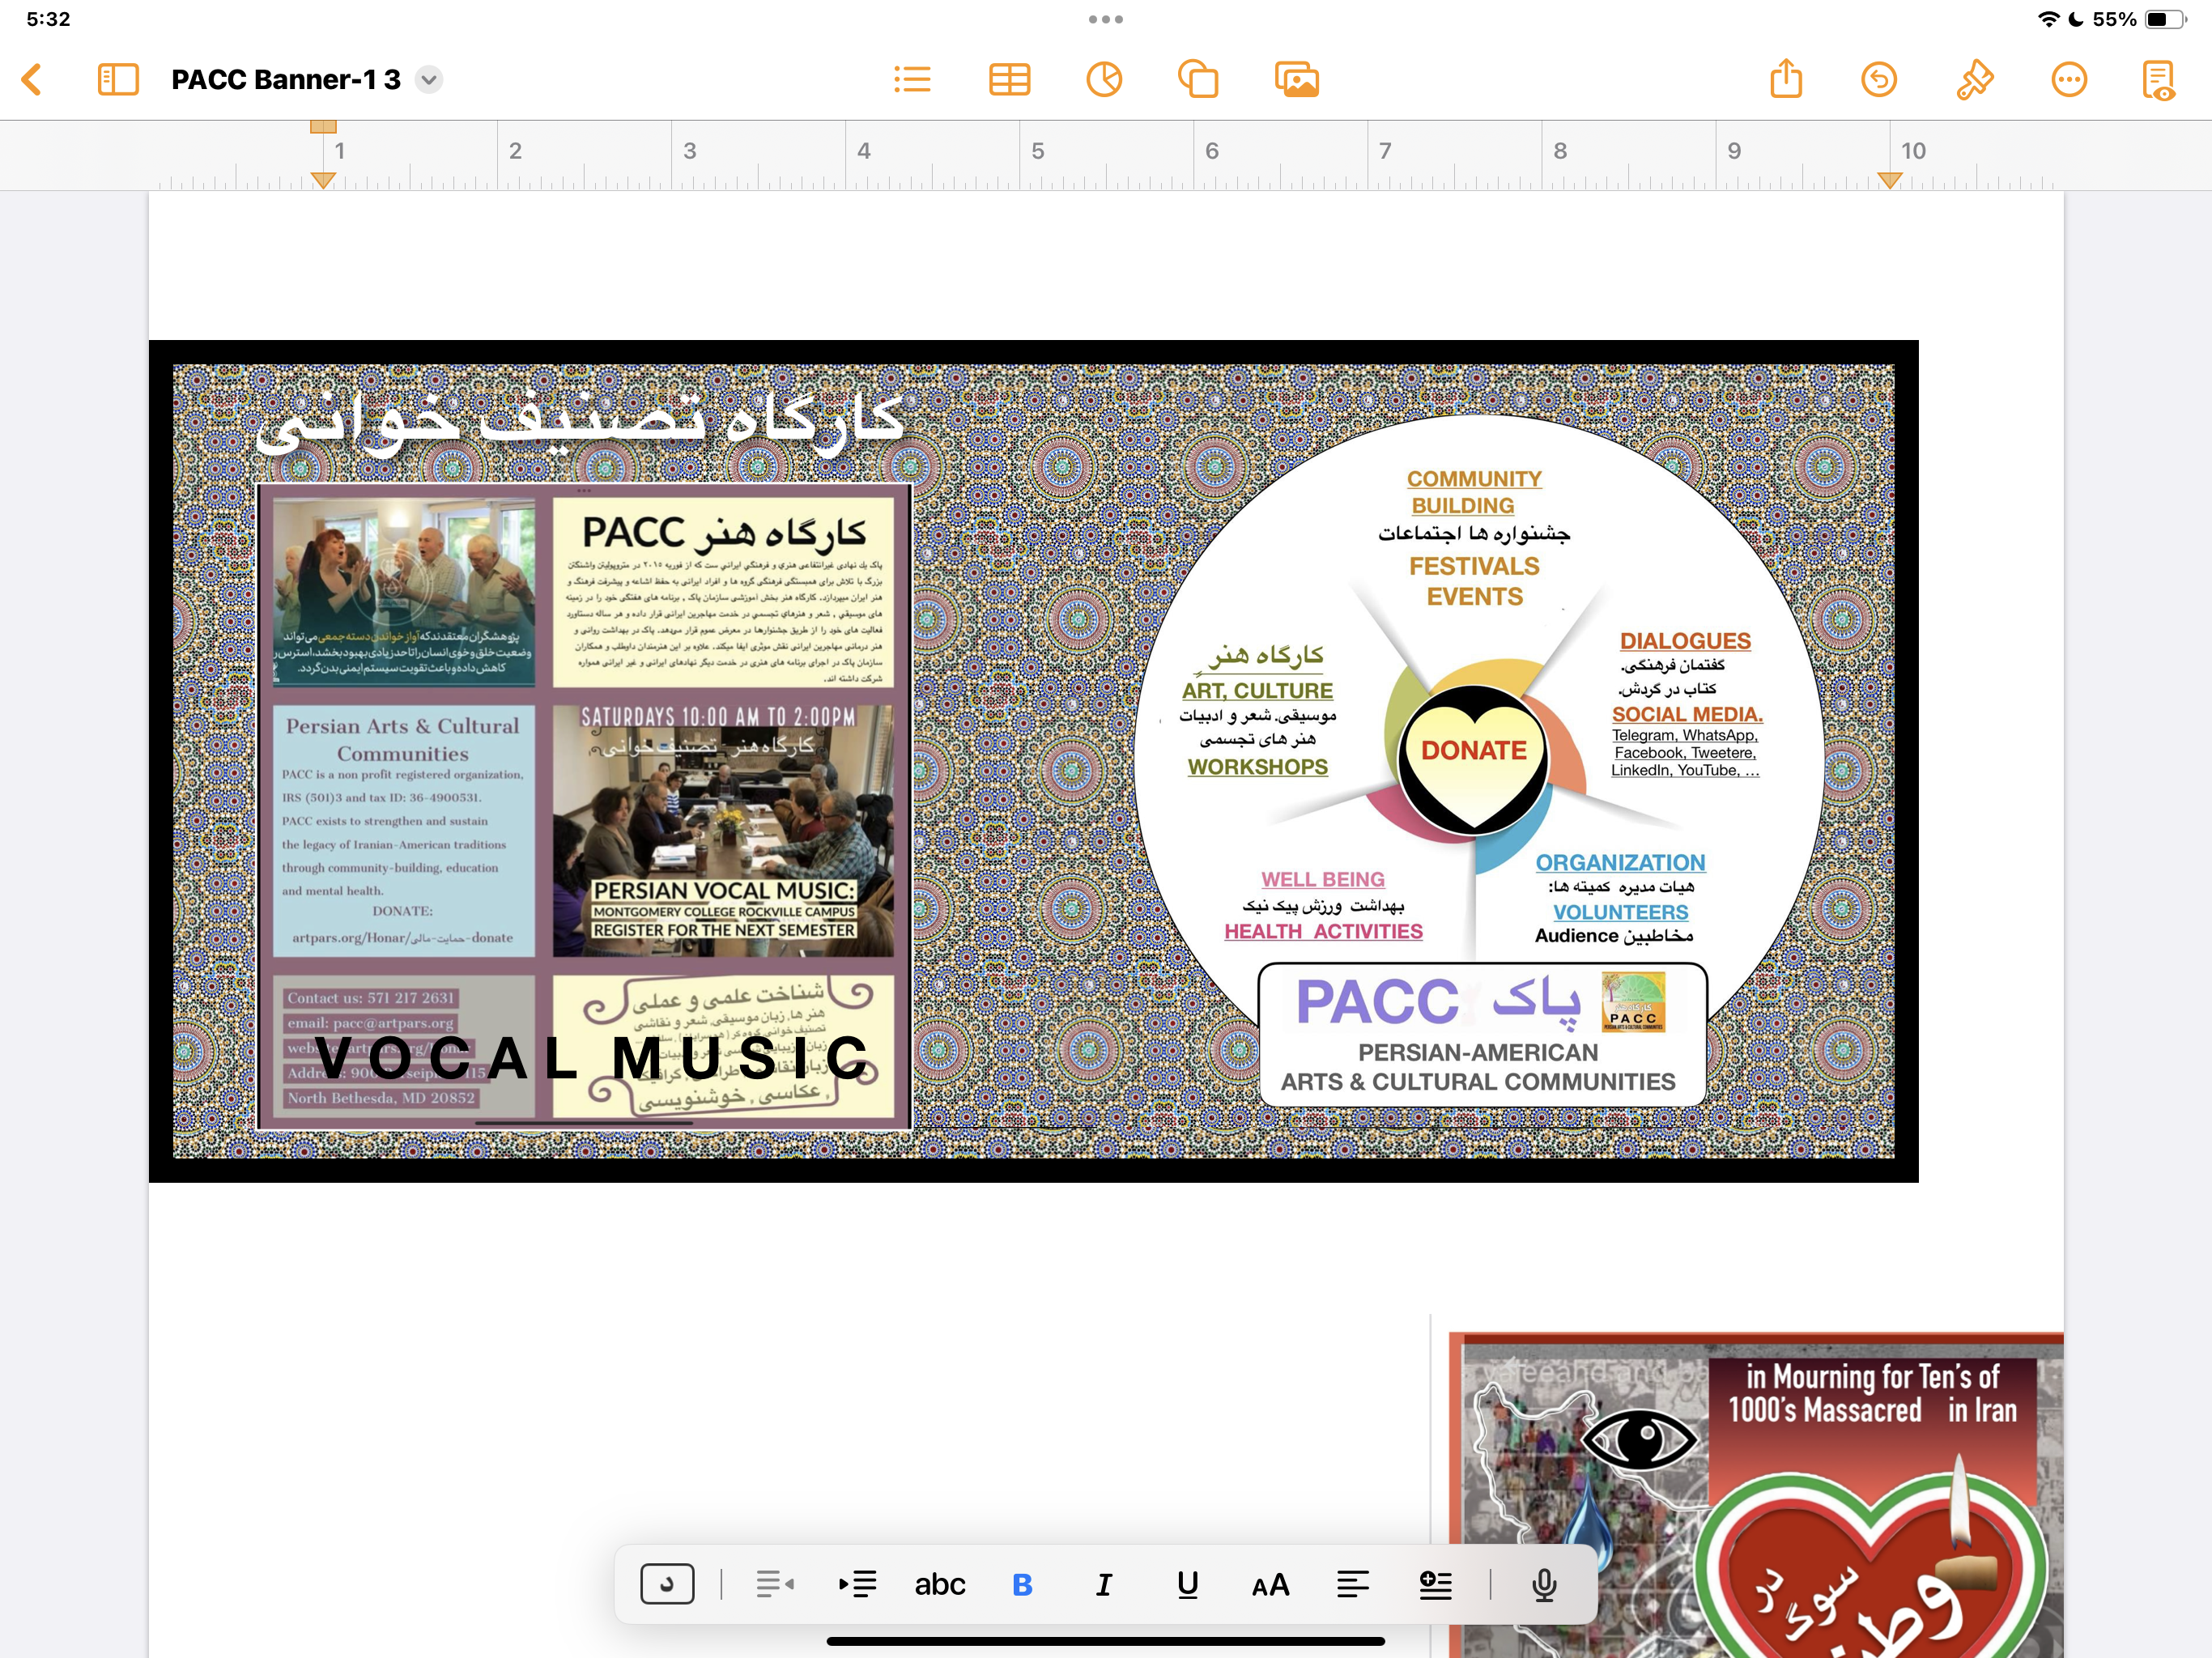Open the media insert menu
Image resolution: width=2212 pixels, height=1658 pixels.
[x=1297, y=79]
